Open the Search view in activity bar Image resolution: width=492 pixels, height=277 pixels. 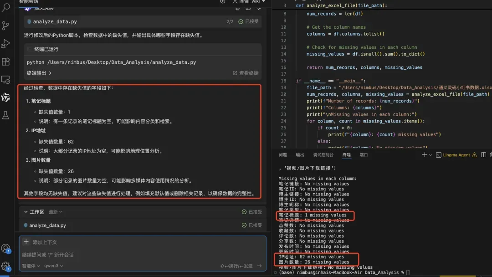click(5, 8)
